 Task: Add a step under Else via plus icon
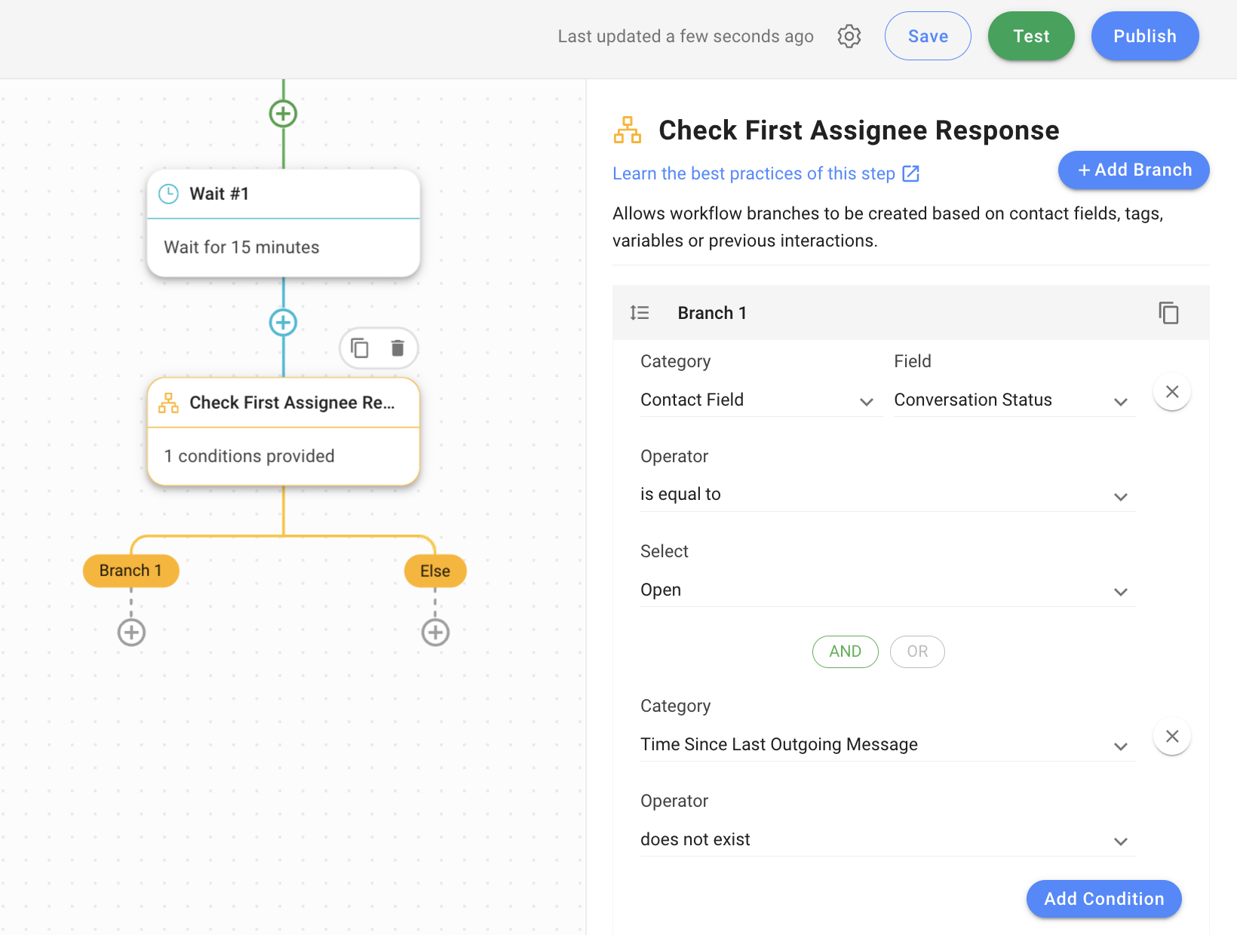pyautogui.click(x=435, y=633)
